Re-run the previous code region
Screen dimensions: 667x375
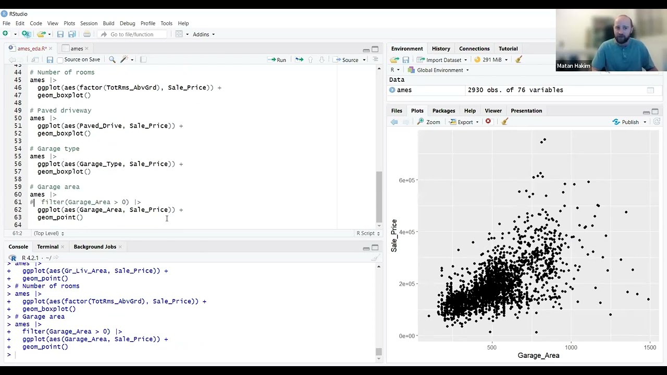(x=299, y=60)
